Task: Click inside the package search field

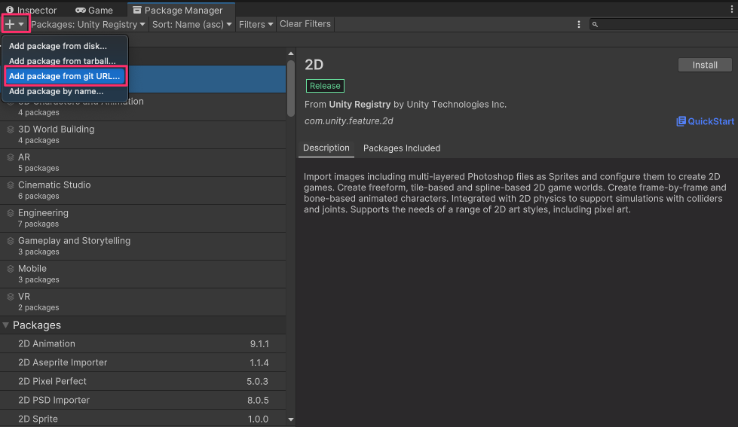Action: tap(663, 24)
